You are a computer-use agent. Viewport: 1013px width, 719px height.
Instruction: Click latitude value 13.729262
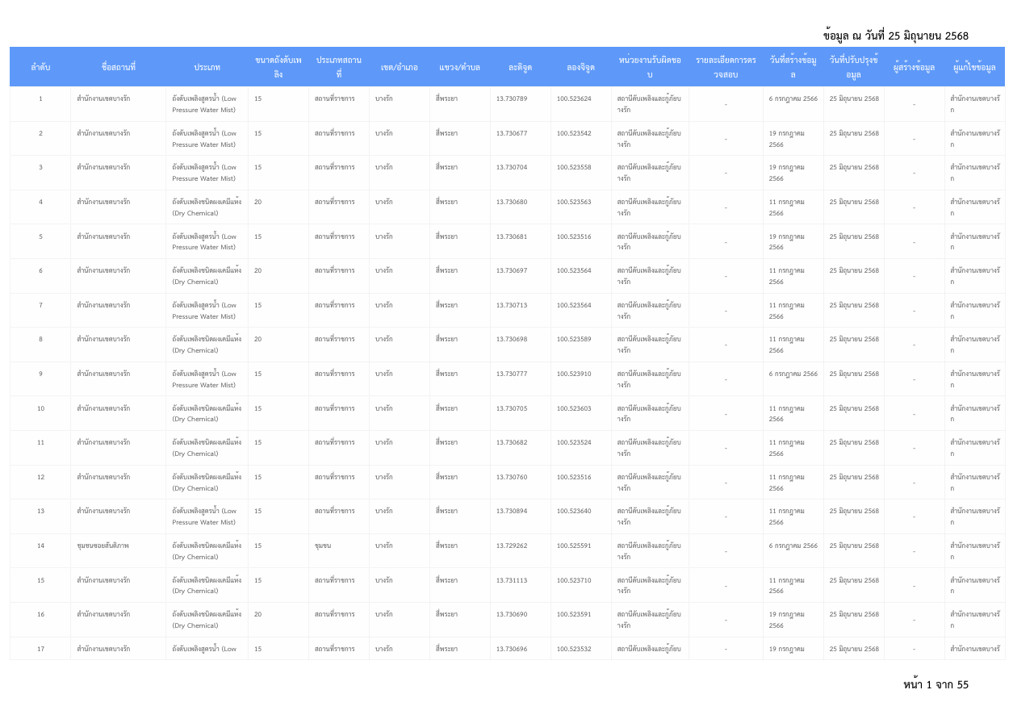512,546
